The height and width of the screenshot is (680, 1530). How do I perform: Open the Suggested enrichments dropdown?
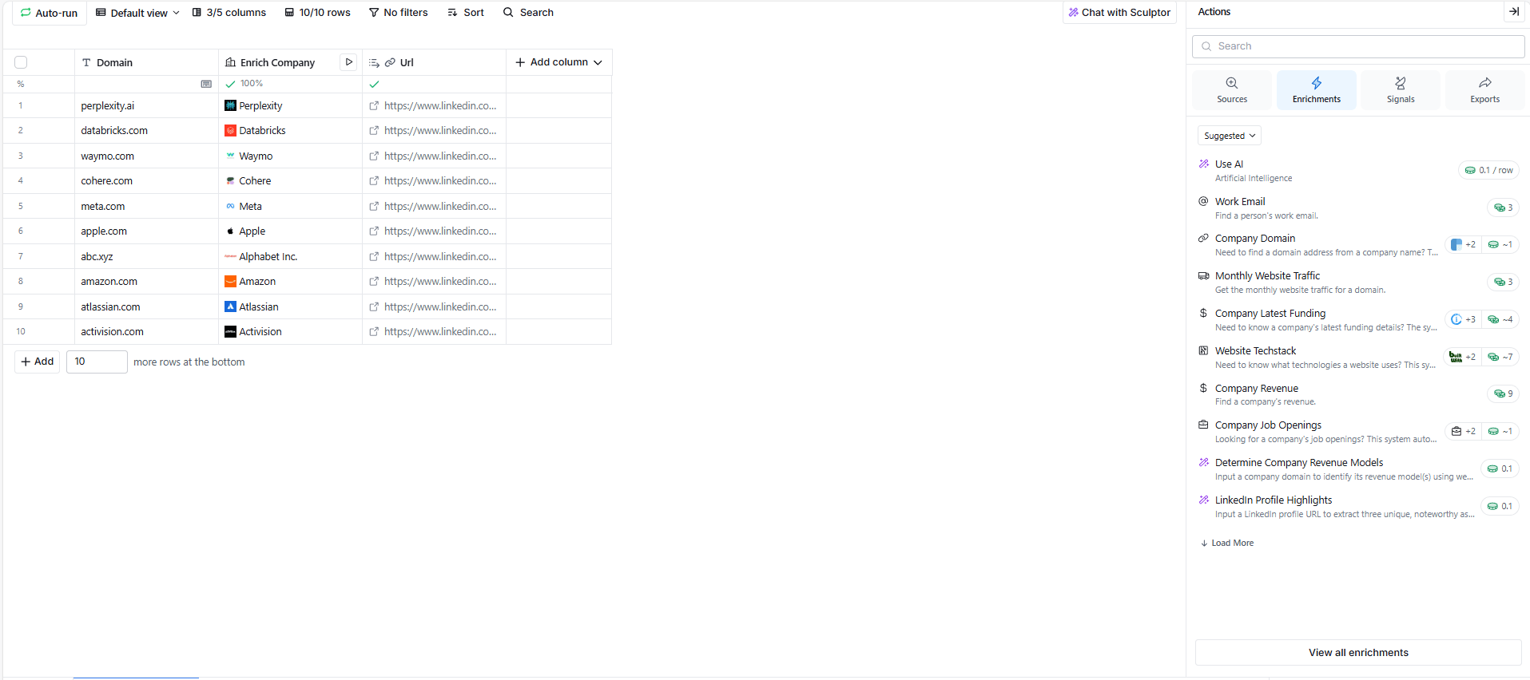(1230, 136)
